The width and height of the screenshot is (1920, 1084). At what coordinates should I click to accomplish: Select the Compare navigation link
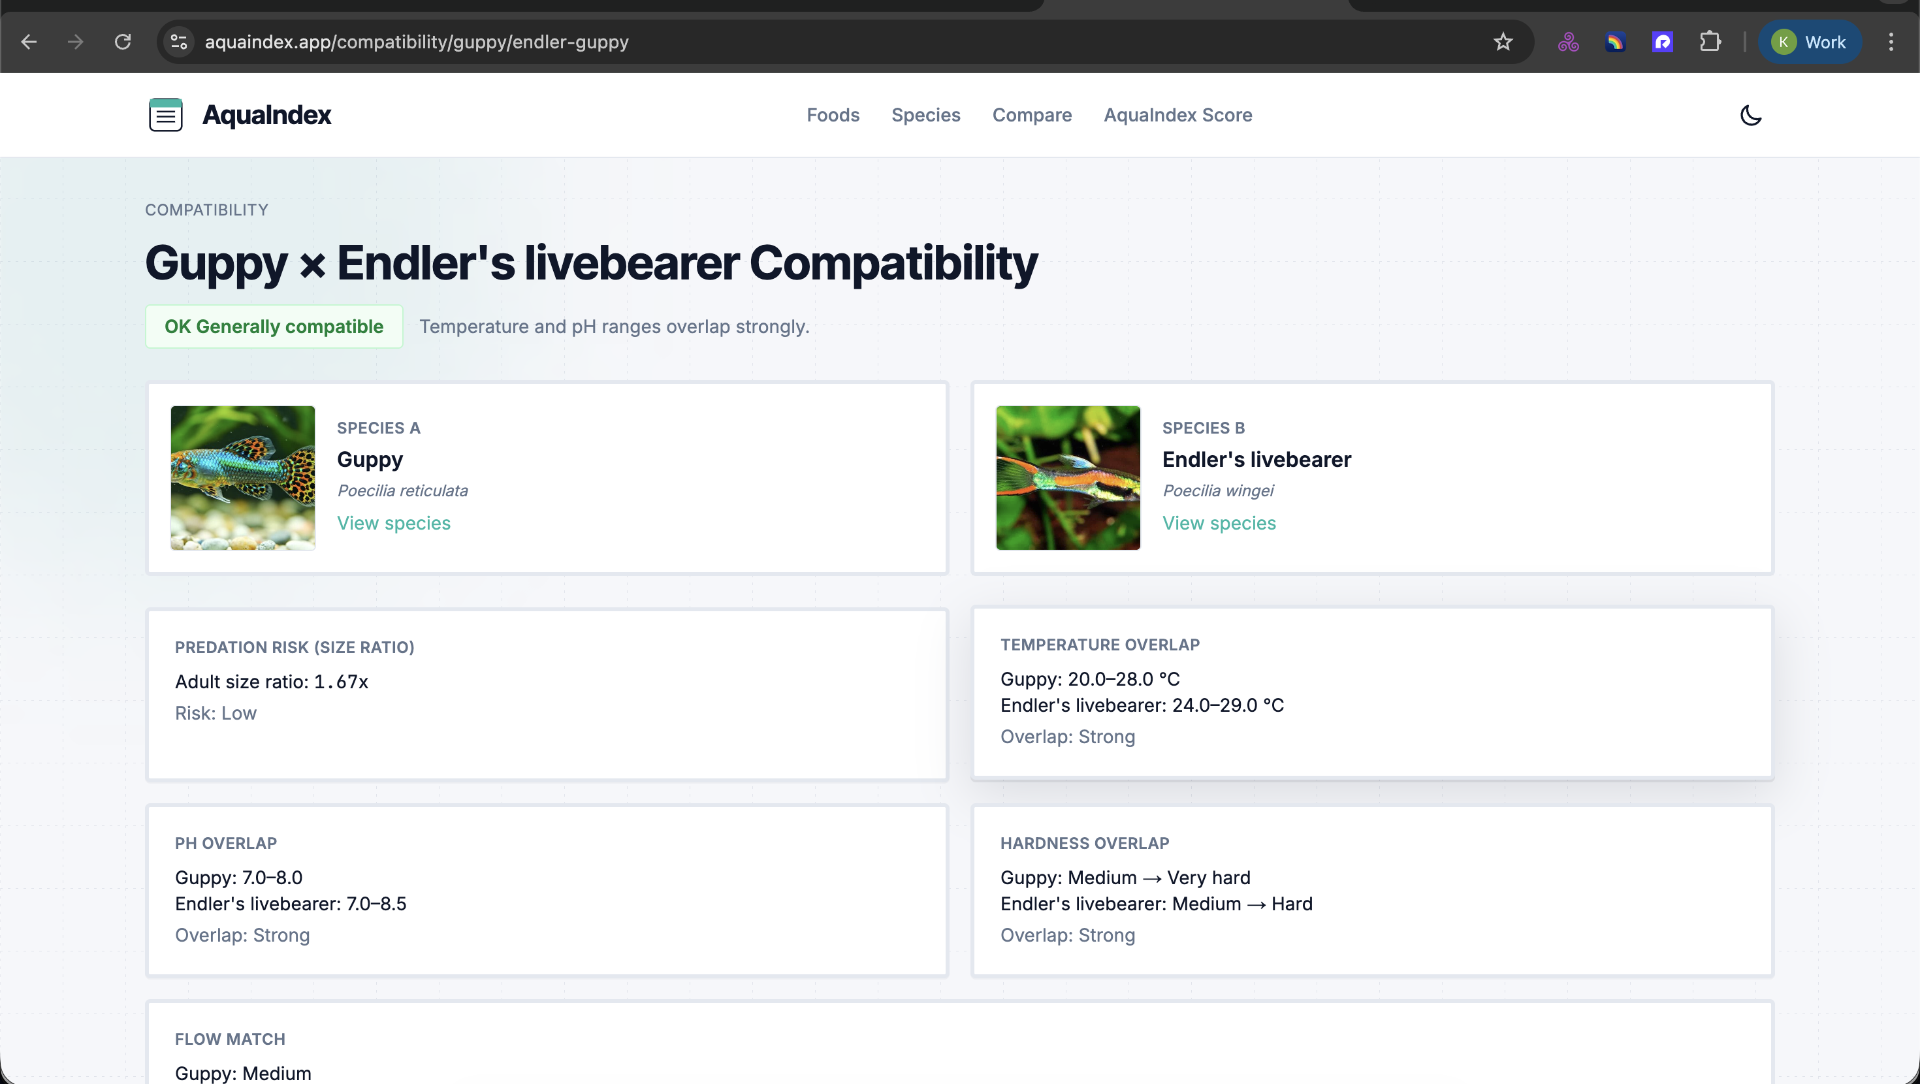[1032, 115]
